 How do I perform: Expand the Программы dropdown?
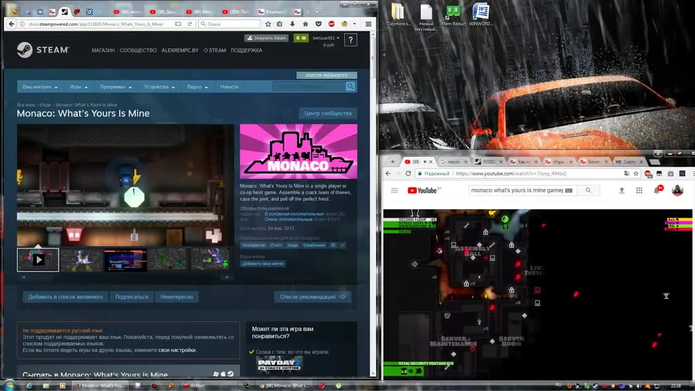(x=116, y=87)
